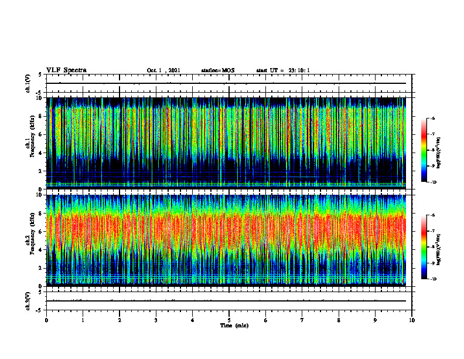Click the "-10" tick on ch.2 colorbar

[x=434, y=279]
